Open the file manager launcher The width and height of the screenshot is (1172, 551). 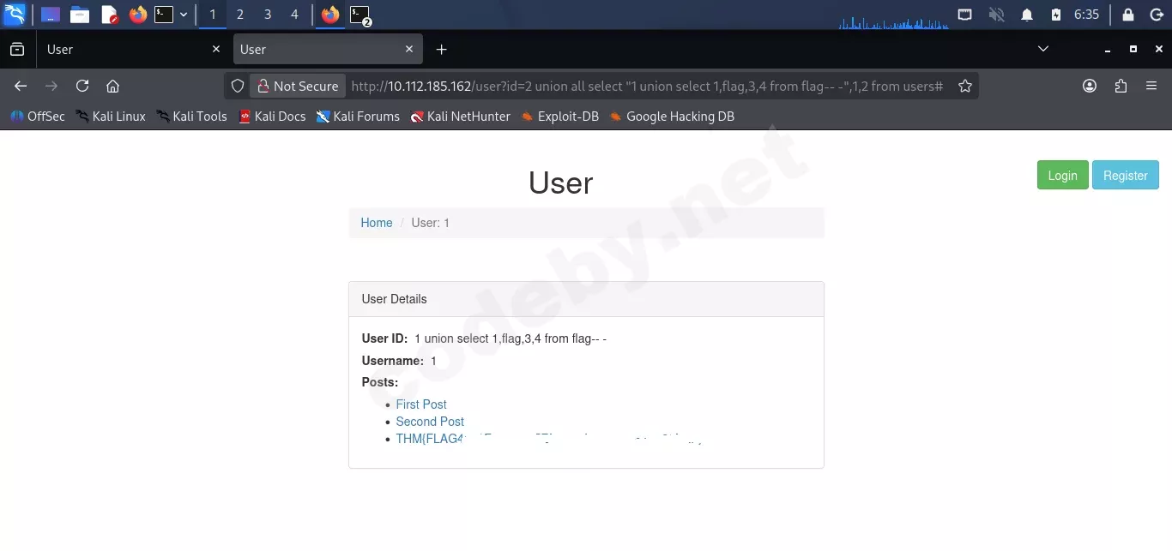(80, 15)
